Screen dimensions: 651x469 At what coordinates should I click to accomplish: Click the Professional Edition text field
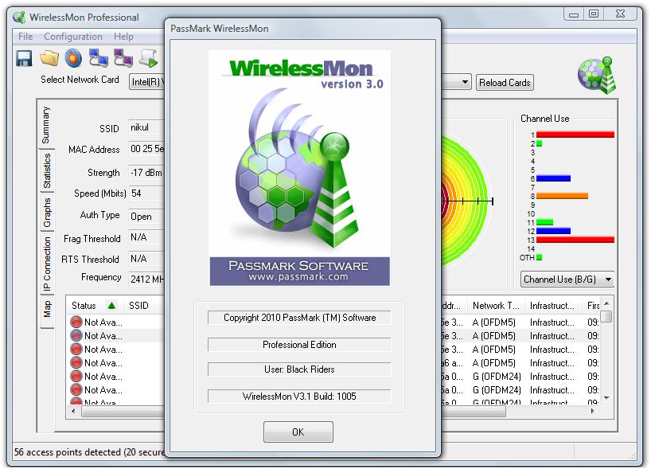(299, 345)
